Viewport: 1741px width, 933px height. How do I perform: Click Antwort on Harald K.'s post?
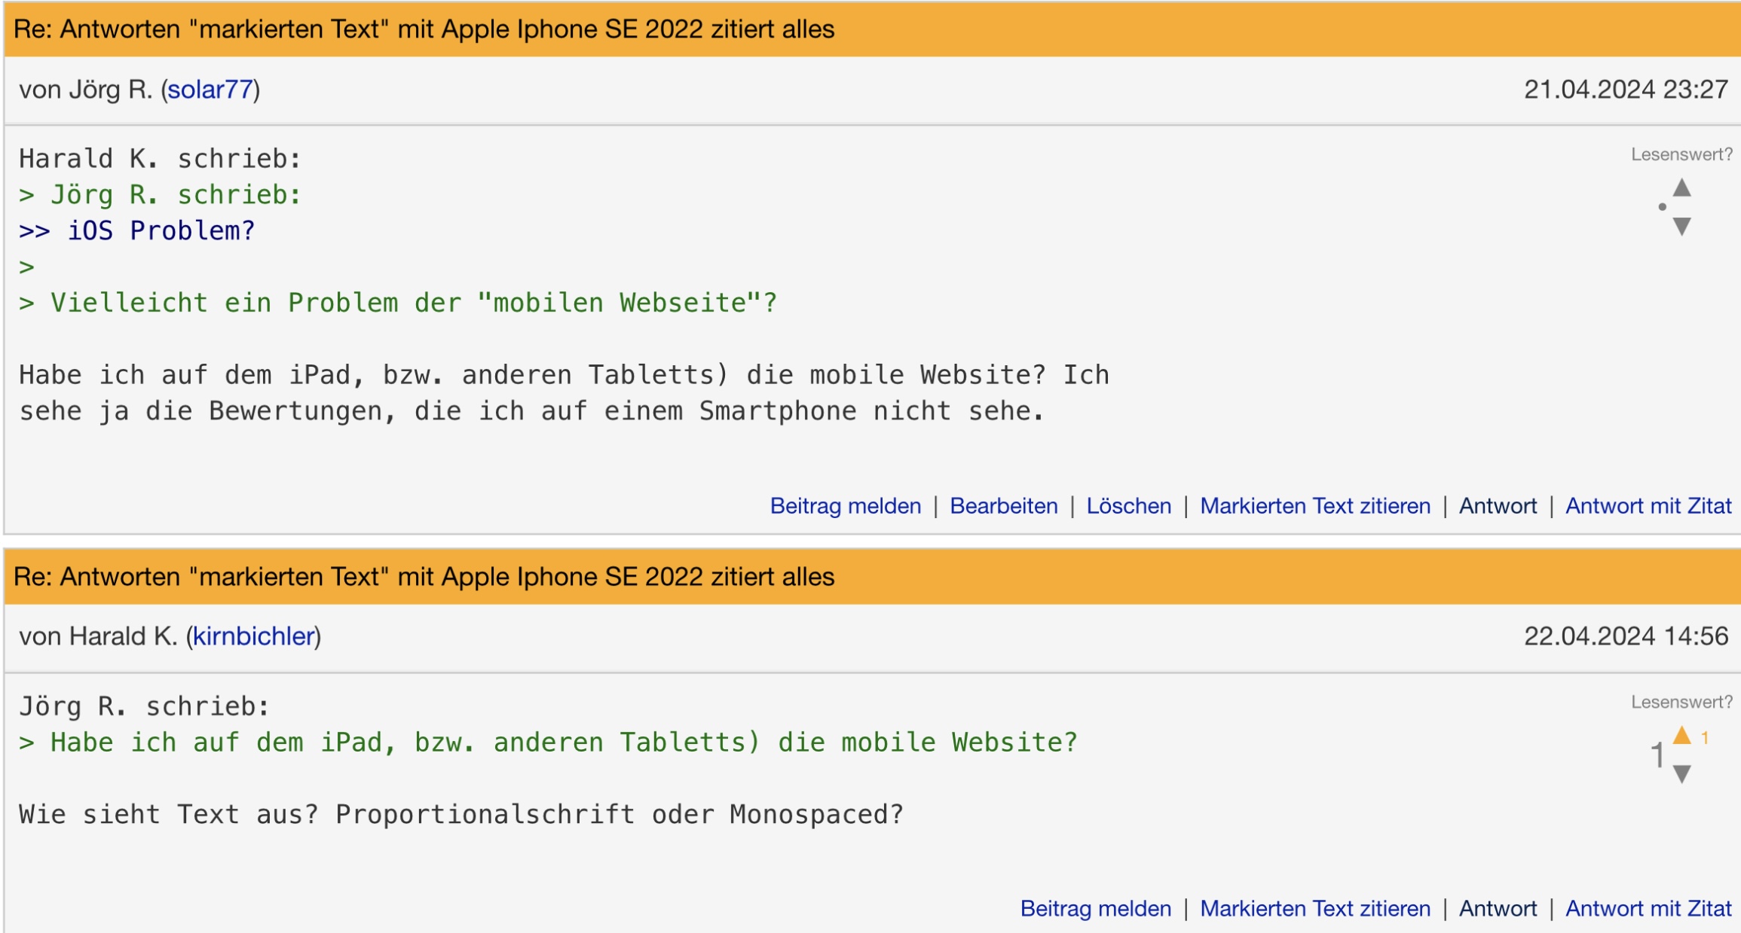(1498, 909)
